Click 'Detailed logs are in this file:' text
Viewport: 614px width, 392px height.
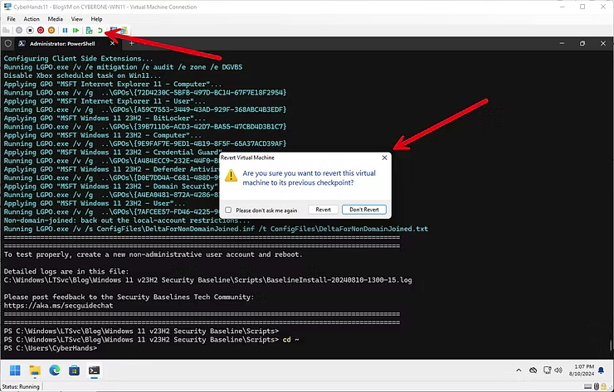point(66,272)
